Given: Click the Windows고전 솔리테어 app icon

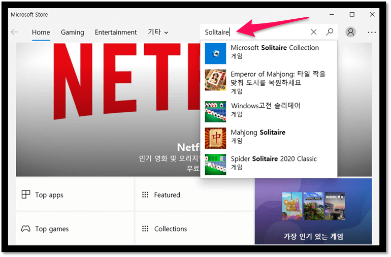Looking at the screenshot, I should 215,112.
